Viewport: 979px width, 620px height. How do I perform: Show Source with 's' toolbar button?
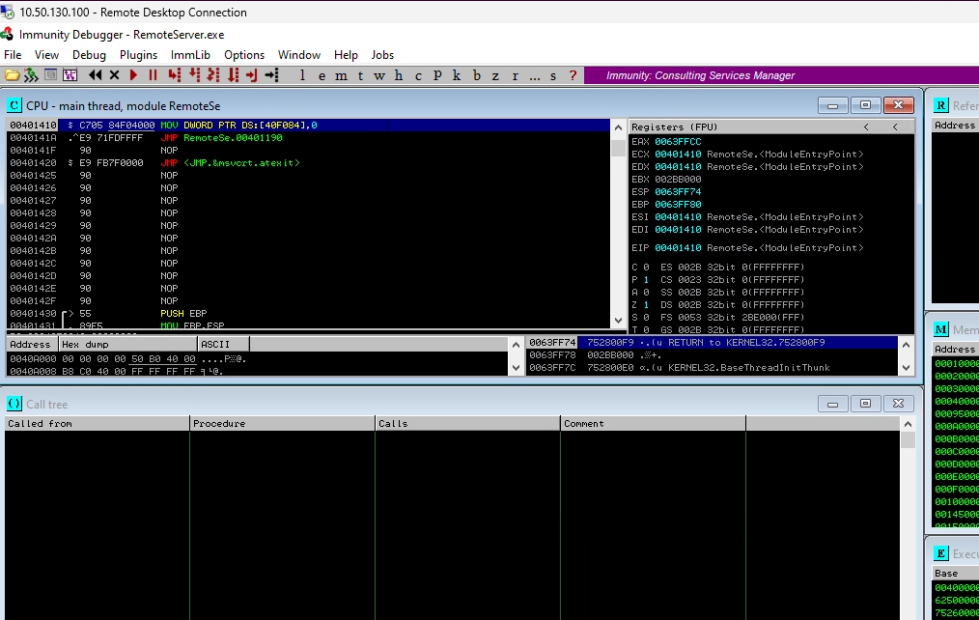click(x=553, y=75)
